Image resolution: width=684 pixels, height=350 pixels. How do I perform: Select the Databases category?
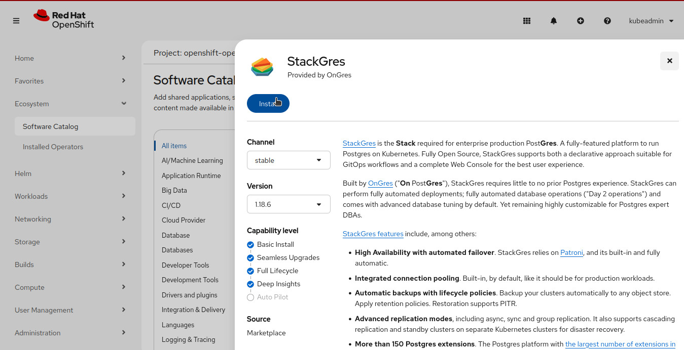(x=177, y=250)
